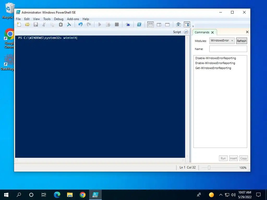The image size is (267, 200).
Task: Select Enable-WindowsErrorReporting command
Action: (215, 63)
